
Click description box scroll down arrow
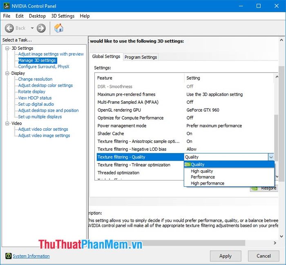[x=282, y=236]
